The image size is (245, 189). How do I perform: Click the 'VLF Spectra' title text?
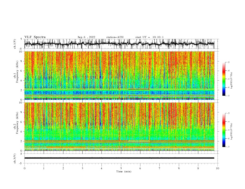(x=35, y=37)
